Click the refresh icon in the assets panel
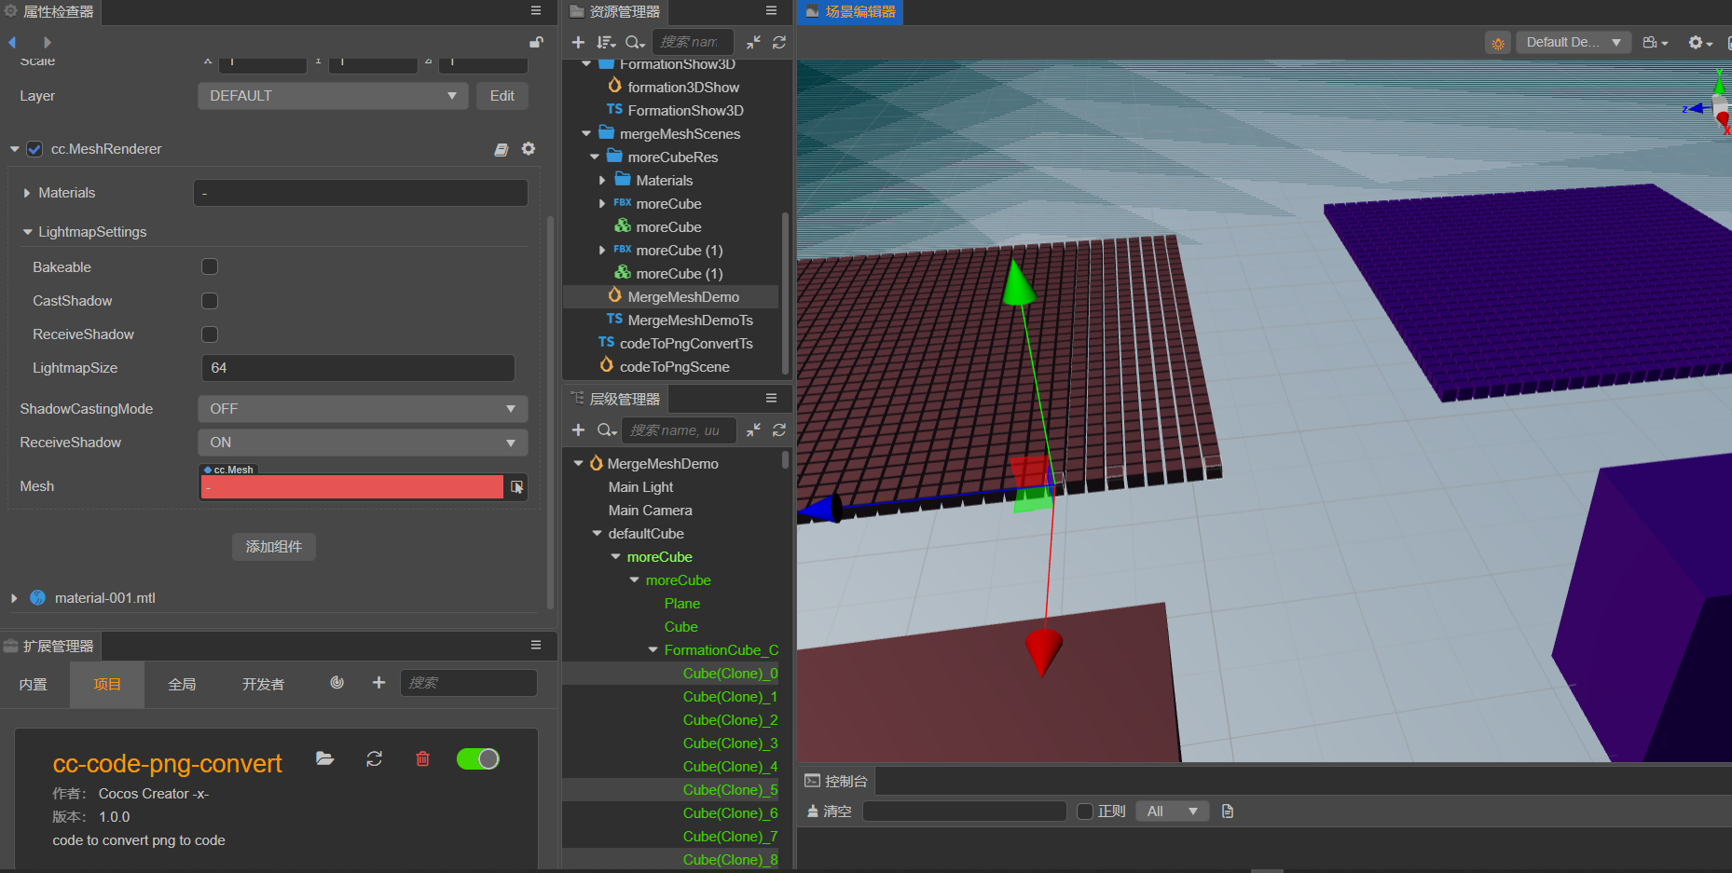The width and height of the screenshot is (1732, 873). 779,42
